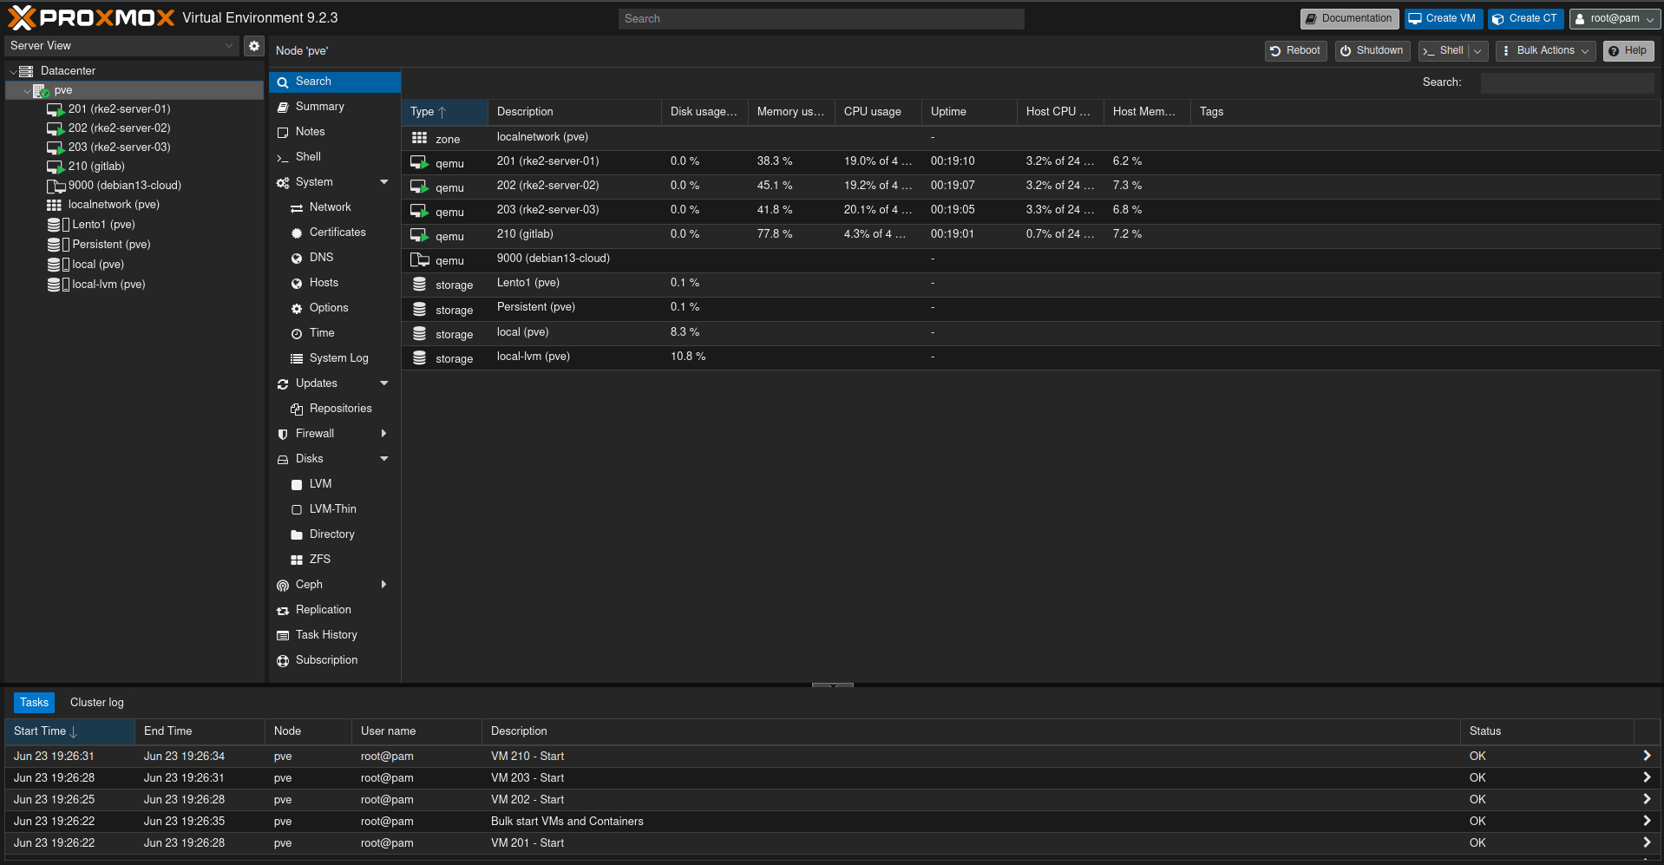Click the Subscription life-ring icon
The height and width of the screenshot is (865, 1664).
click(x=283, y=660)
